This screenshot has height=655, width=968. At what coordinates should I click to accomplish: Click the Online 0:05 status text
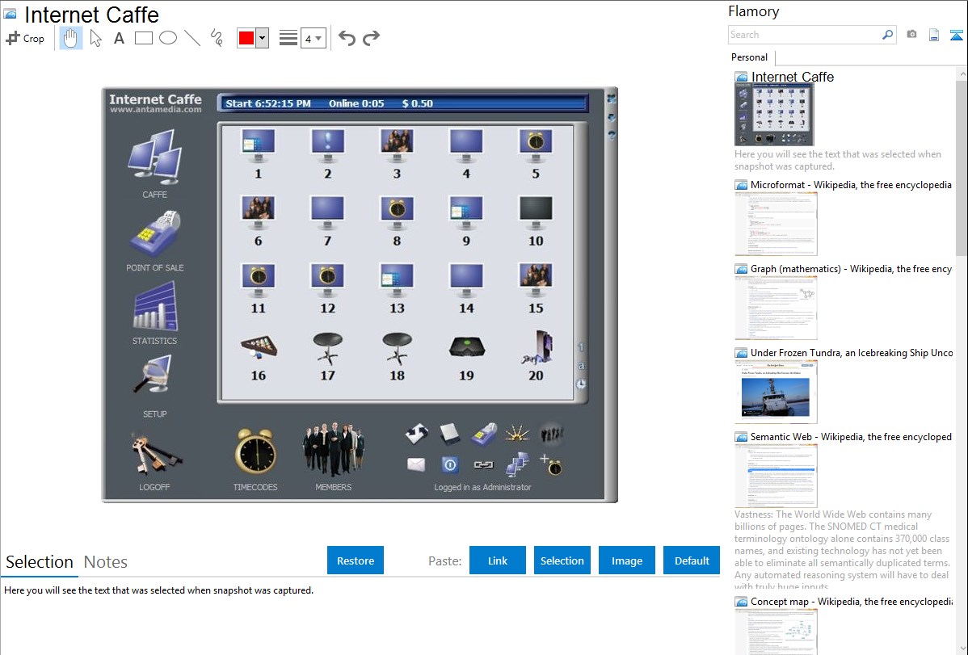pyautogui.click(x=356, y=103)
